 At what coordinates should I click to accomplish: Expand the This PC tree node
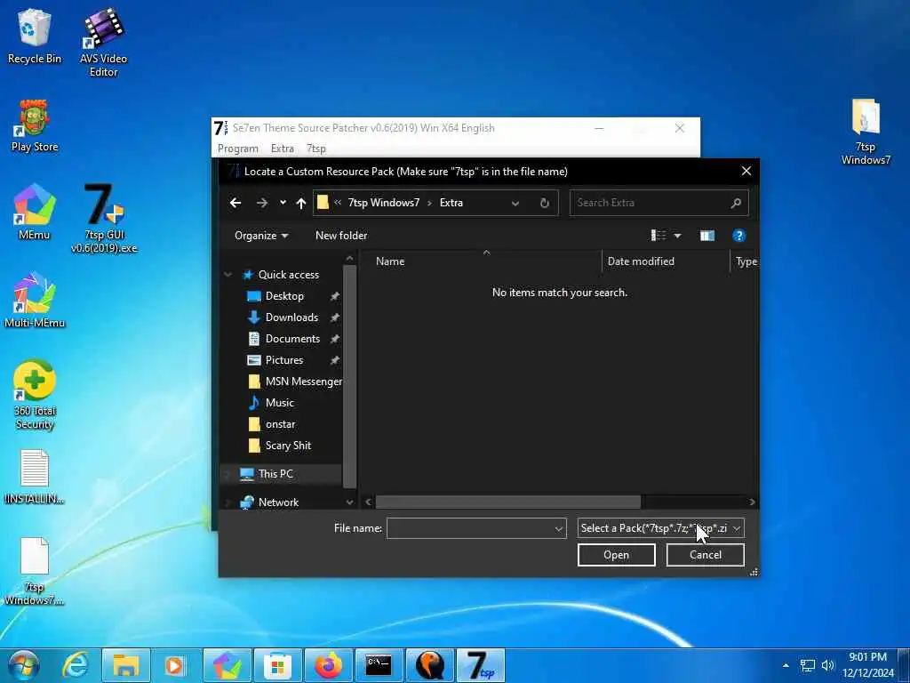pyautogui.click(x=228, y=474)
